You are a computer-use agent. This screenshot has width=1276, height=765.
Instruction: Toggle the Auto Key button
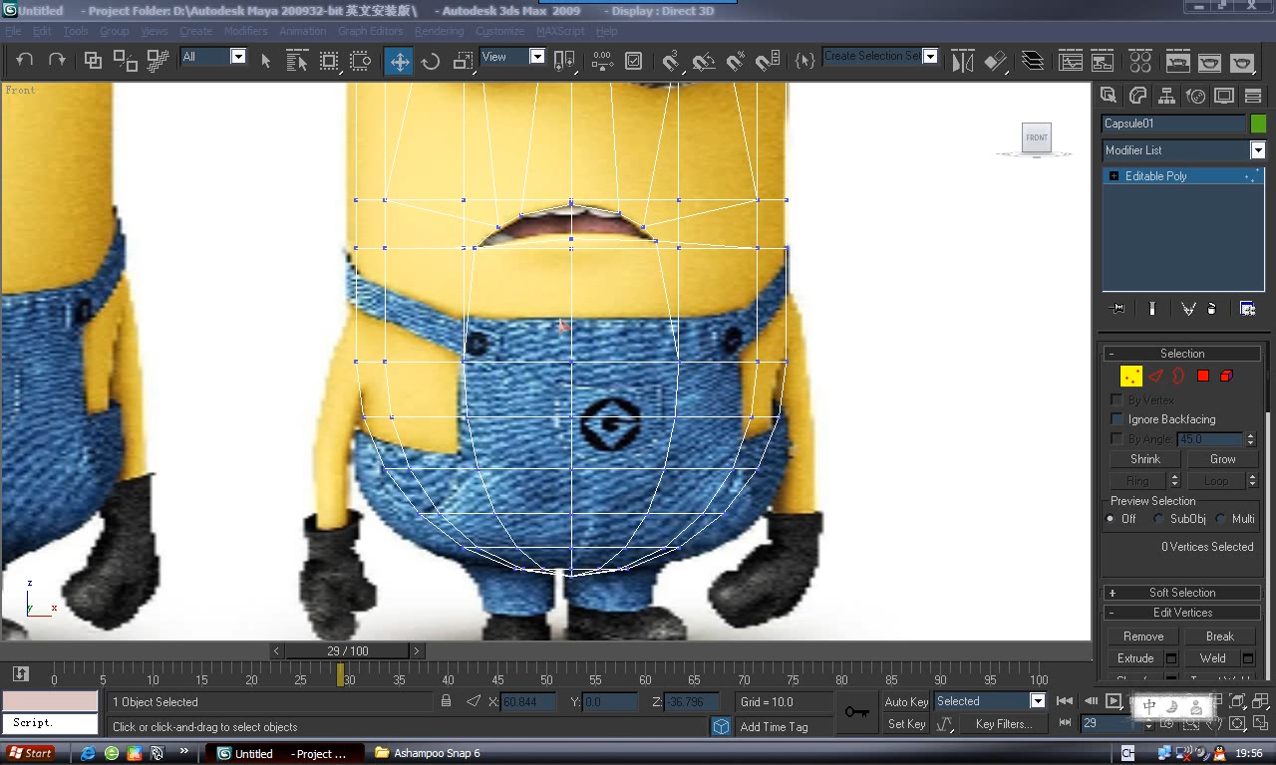906,702
